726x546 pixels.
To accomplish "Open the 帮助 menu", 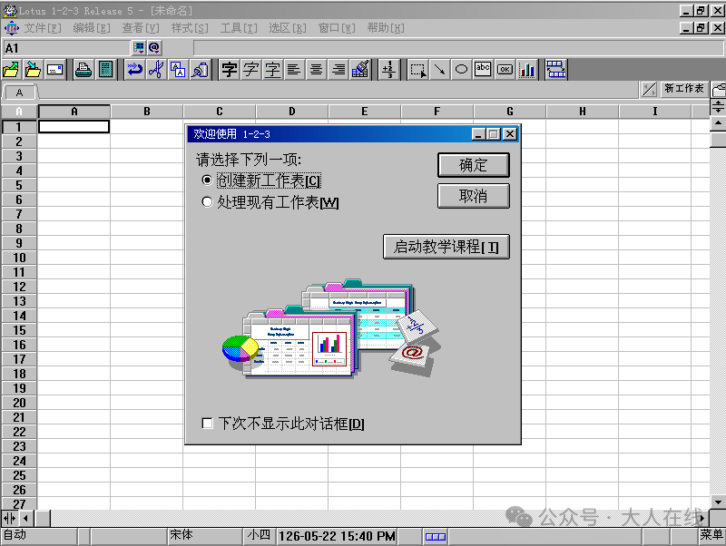I will (387, 28).
